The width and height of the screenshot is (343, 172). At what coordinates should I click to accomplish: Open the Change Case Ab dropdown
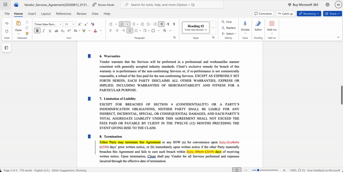click(x=77, y=31)
